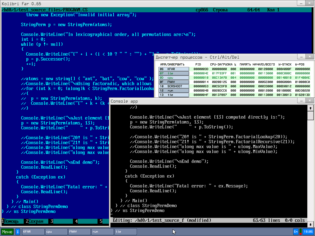The height and width of the screenshot is (236, 315).
Task: Click the clock showing 19:05
Action: pyautogui.click(x=308, y=232)
